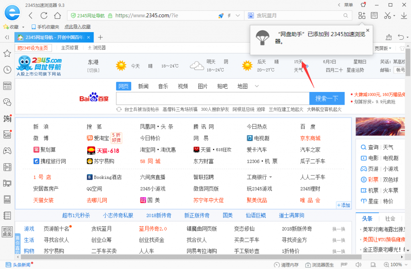Image resolution: width=411 pixels, height=269 pixels.
Task: Click the game banner thumbnail on the right
Action: pyautogui.click(x=380, y=126)
